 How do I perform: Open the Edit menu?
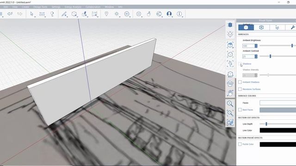6,7
